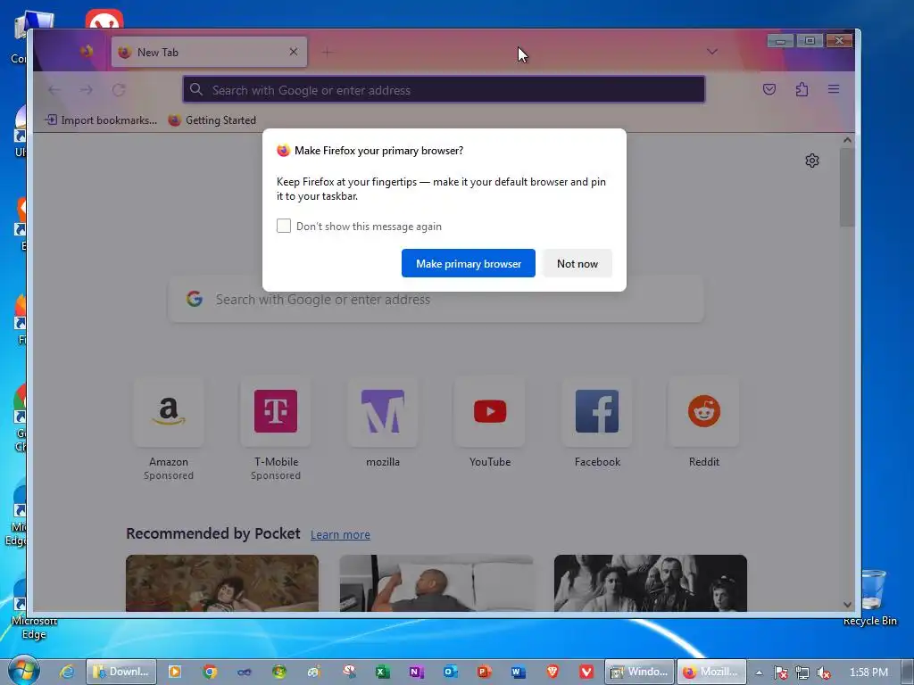Viewport: 914px width, 685px height.
Task: Open a new tab with plus button
Action: coord(327,53)
